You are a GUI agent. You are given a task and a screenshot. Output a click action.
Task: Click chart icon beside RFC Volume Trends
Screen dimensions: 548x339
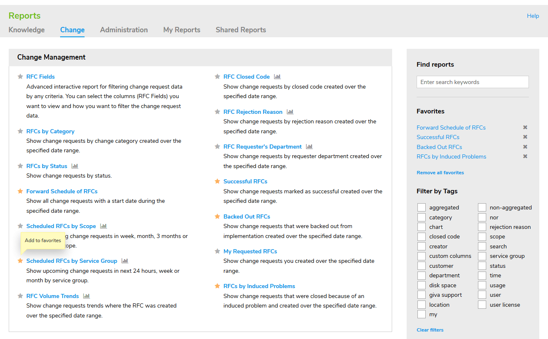86,296
